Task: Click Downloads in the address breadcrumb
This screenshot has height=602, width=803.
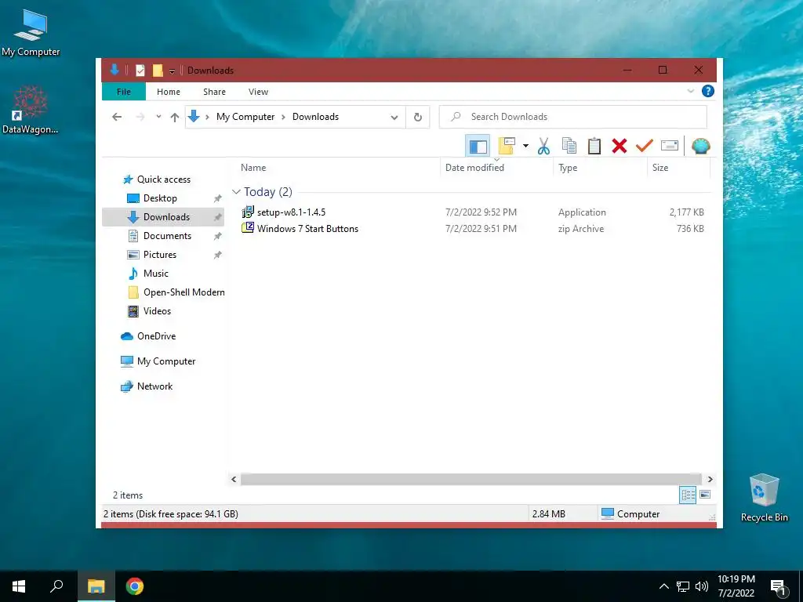Action: (315, 117)
